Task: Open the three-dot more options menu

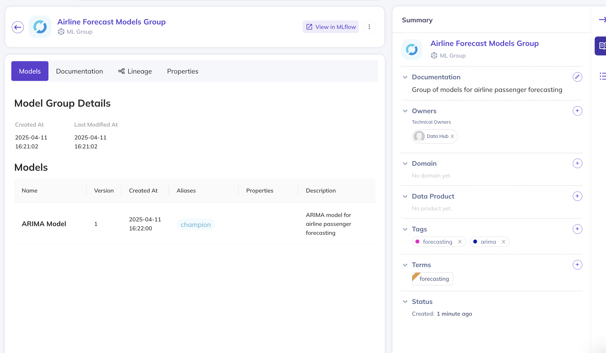Action: (369, 27)
